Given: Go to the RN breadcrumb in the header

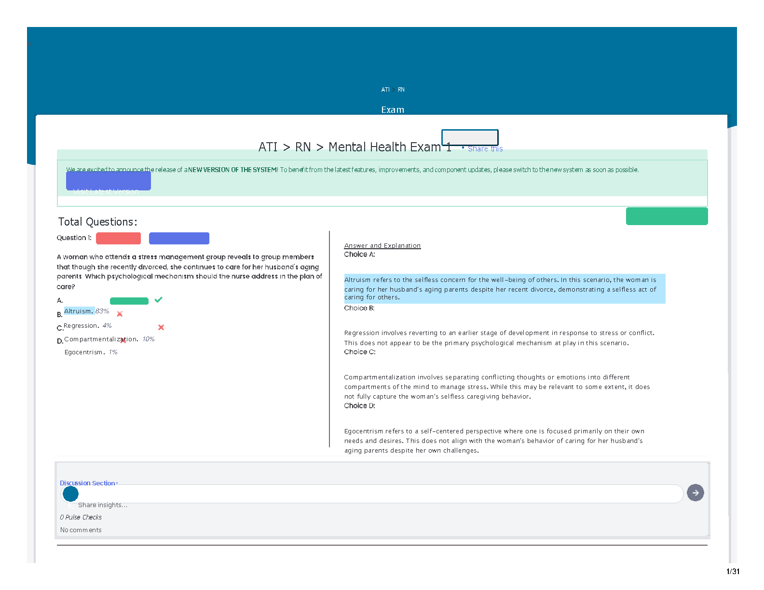Looking at the screenshot, I should 401,90.
